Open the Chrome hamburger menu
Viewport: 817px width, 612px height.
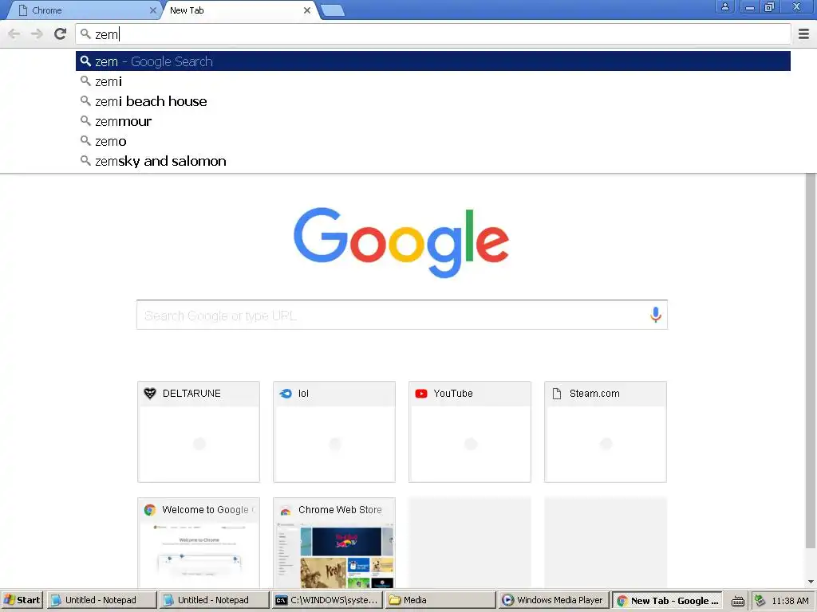(803, 34)
